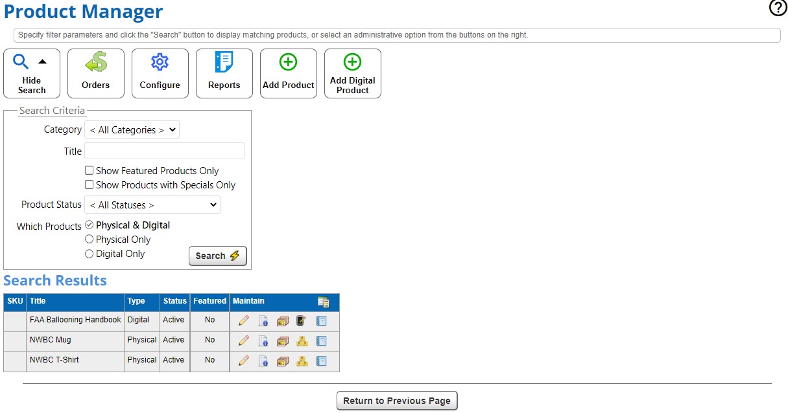The width and height of the screenshot is (788, 413).
Task: Click the digital device icon for FAA Ballooning Handbook
Action: coord(302,320)
